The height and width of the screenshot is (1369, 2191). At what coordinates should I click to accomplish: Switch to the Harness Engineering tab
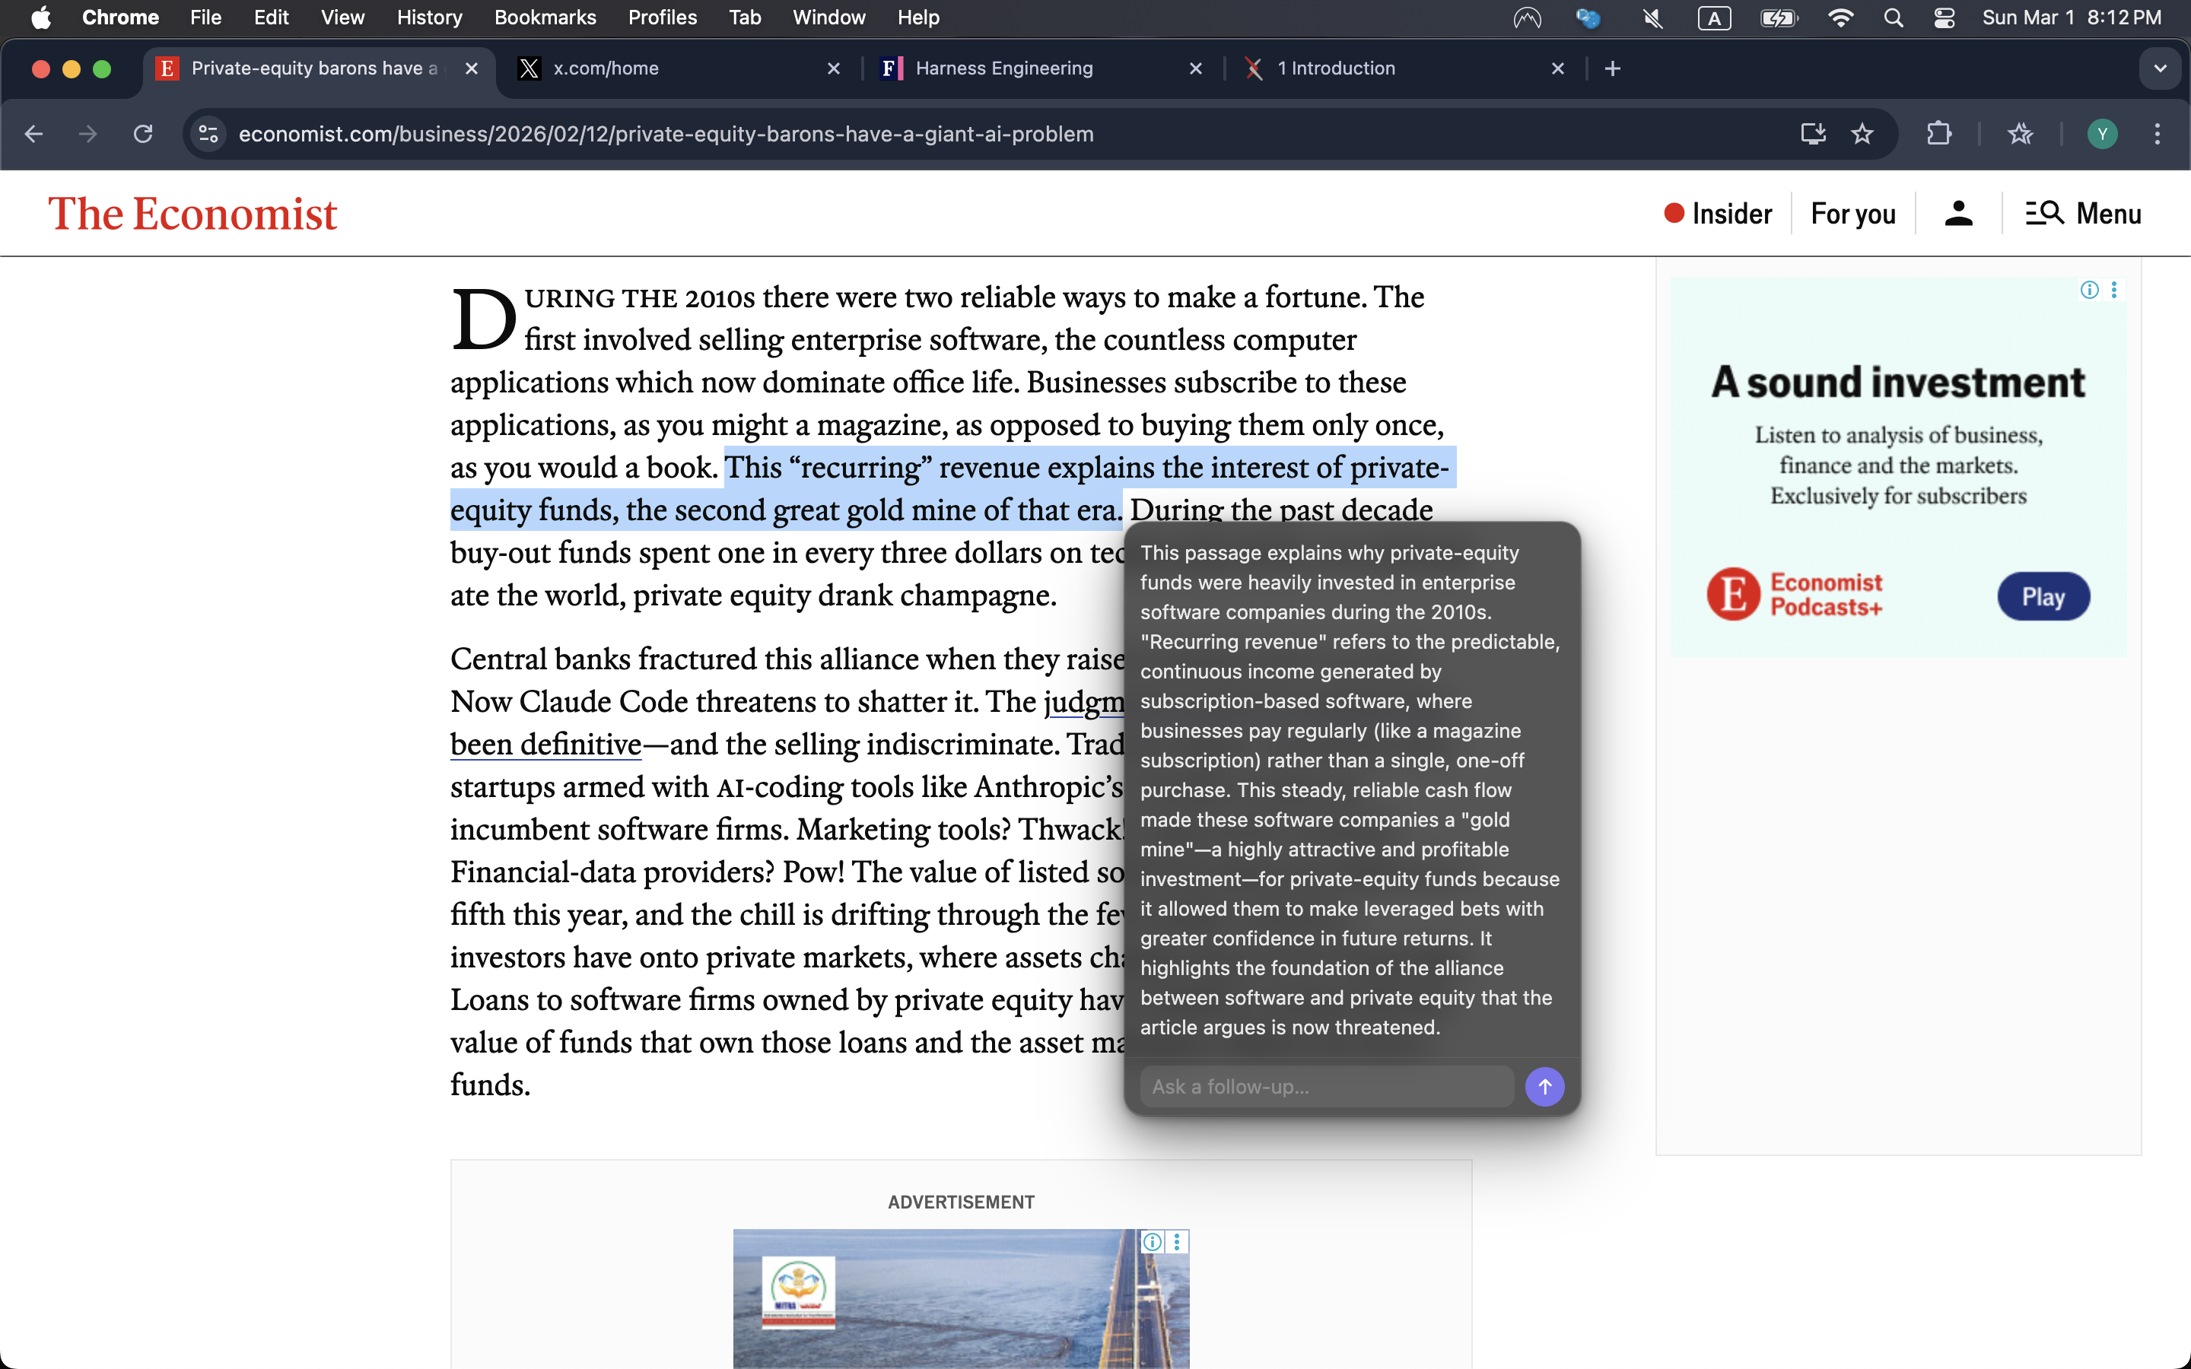[1005, 68]
